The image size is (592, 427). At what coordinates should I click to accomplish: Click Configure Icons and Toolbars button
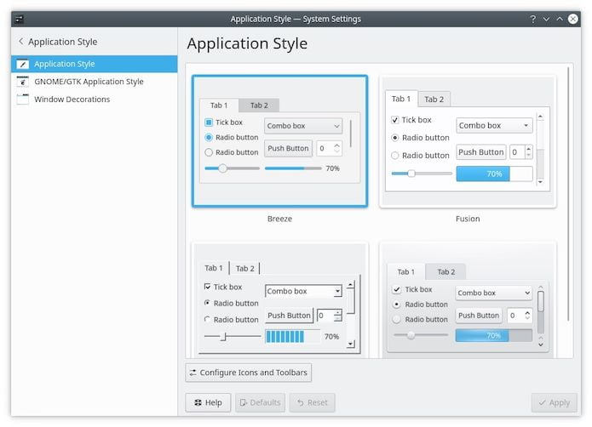click(x=249, y=373)
